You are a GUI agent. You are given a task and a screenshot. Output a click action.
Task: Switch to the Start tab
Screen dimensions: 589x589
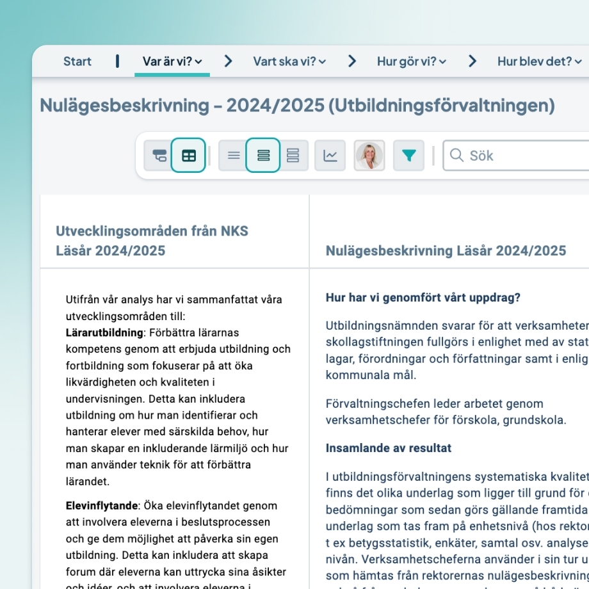(x=77, y=61)
